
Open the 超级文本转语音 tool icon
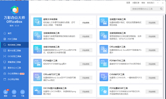point(38,22)
